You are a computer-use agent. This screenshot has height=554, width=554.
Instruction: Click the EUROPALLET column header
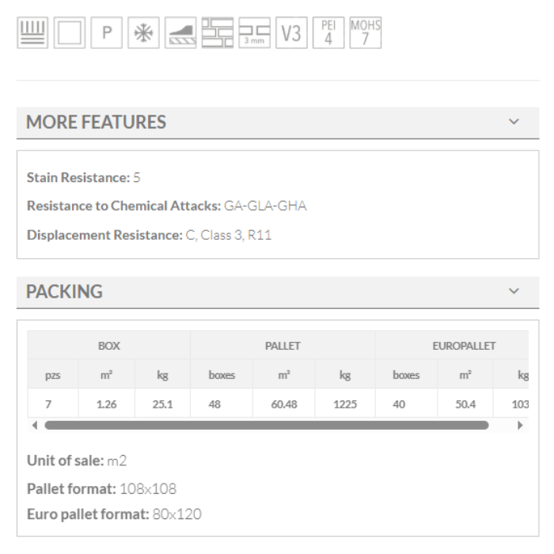point(464,346)
